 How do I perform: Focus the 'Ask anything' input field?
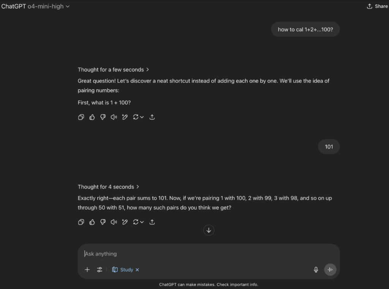coord(198,254)
